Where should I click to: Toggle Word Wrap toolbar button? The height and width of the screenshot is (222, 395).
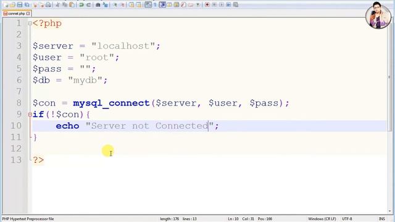pyautogui.click(x=148, y=5)
